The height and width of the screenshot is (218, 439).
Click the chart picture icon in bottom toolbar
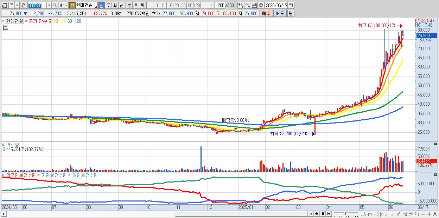tap(411, 214)
